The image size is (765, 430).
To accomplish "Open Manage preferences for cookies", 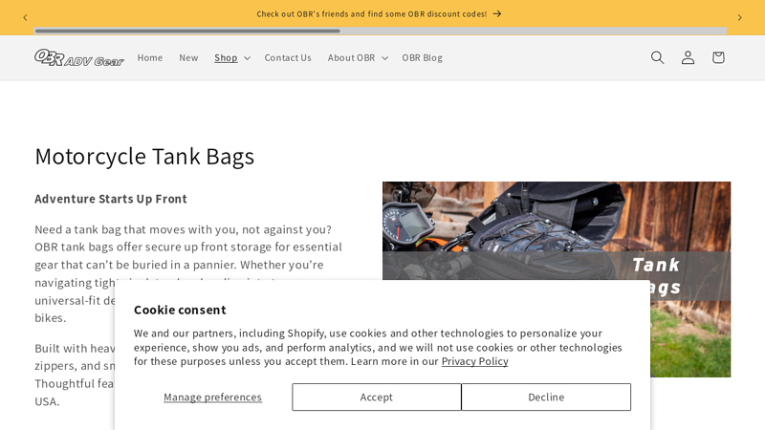I will (212, 397).
